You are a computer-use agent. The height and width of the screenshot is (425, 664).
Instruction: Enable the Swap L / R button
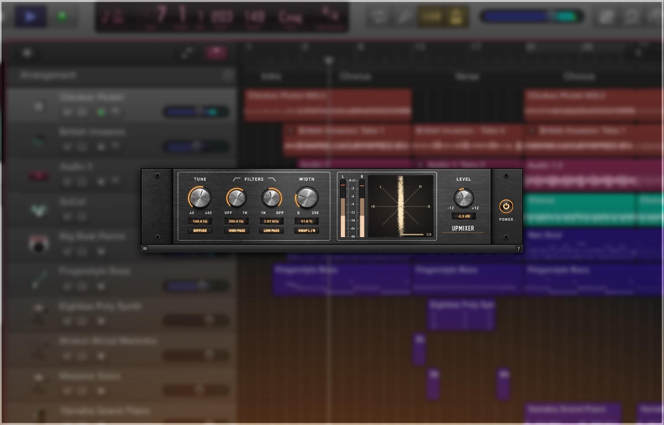307,230
